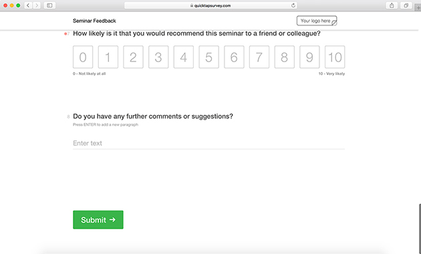Open the Share icon in toolbar
The width and height of the screenshot is (421, 254).
pyautogui.click(x=392, y=5)
